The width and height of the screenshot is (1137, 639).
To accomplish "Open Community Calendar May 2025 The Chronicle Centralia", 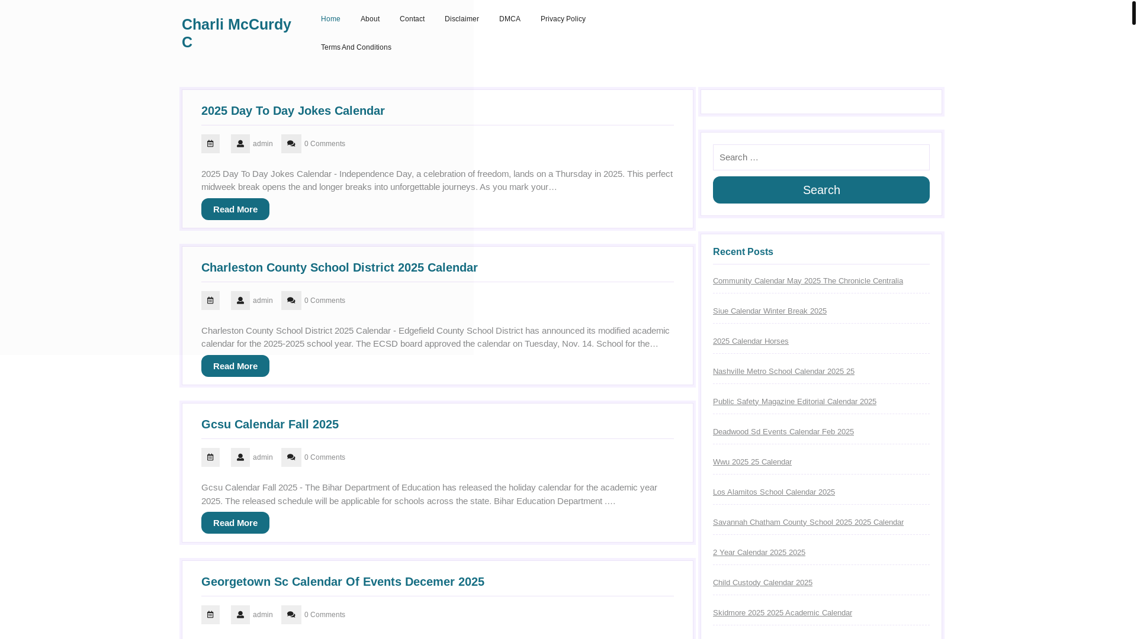I will pos(808,281).
